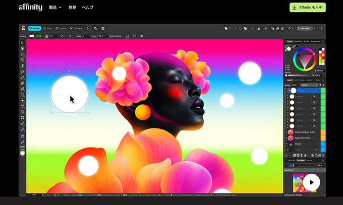Click the ヘルプ link in the header
Viewport: 343px width, 205px height.
[x=88, y=8]
